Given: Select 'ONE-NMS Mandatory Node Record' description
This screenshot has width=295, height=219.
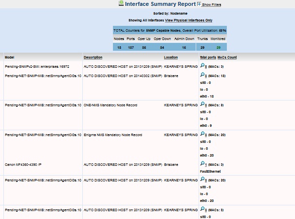Looking at the screenshot, I should pyautogui.click(x=111, y=105).
